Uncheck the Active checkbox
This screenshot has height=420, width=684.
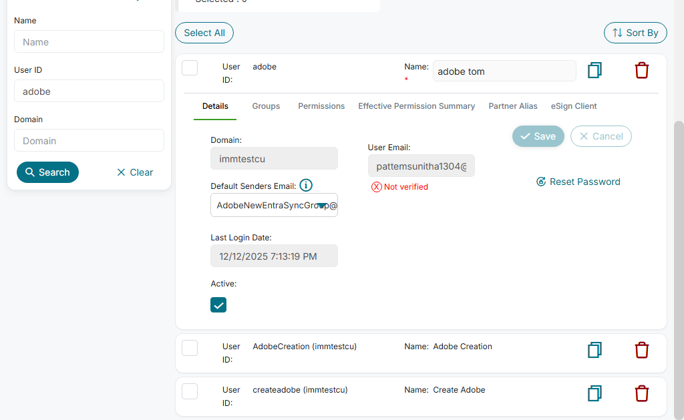click(218, 305)
